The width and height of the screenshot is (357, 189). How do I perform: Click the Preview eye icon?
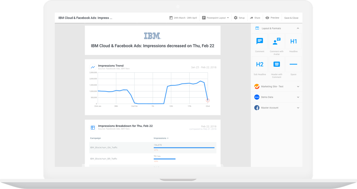(x=267, y=18)
